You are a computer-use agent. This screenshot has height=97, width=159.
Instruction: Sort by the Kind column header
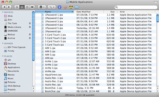136,12
